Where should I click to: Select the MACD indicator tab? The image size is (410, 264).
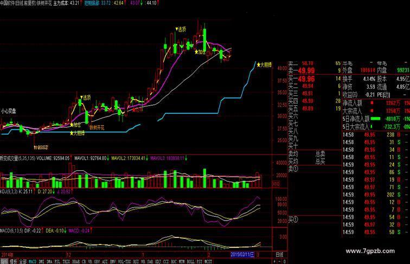pyautogui.click(x=33, y=261)
